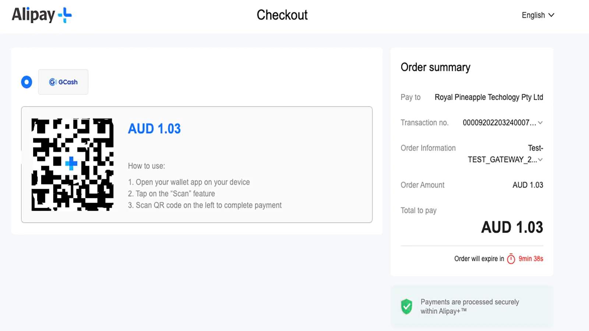Click the green security shield icon
This screenshot has height=331, width=589.
(407, 306)
